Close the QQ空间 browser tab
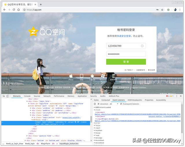The width and height of the screenshot is (185, 147). 35,5
